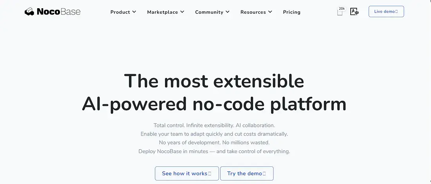
Task: Click the Live demo button
Action: (386, 12)
